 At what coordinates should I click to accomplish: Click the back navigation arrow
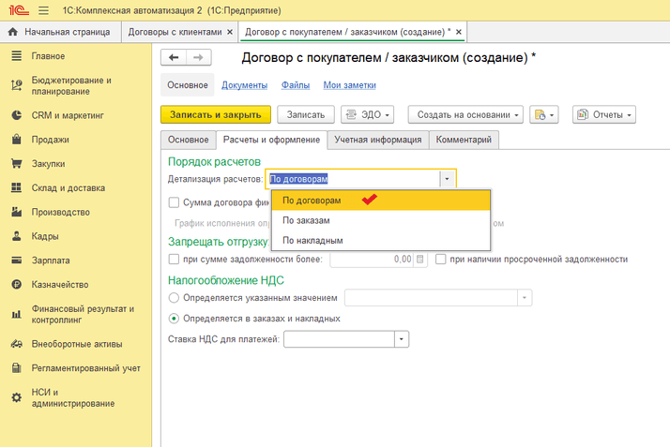pyautogui.click(x=174, y=58)
